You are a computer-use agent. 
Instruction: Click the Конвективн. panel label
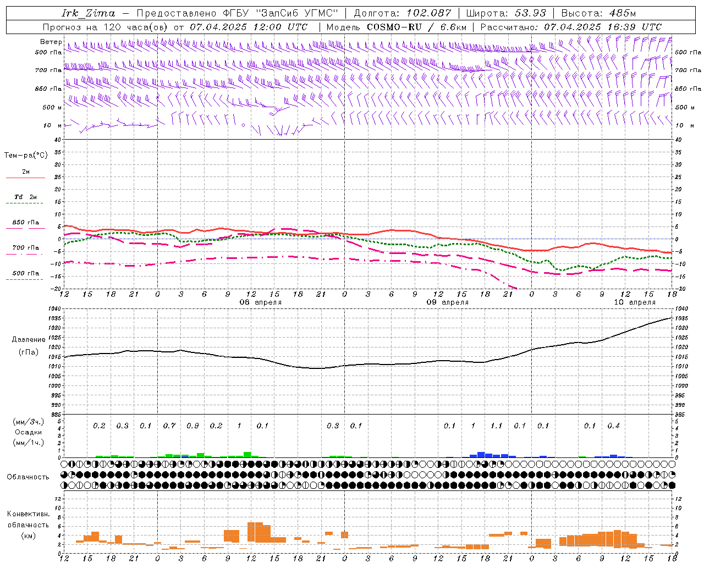click(29, 514)
